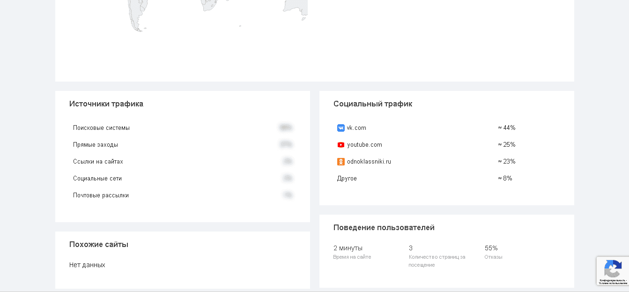Click the reCAPTCHA badge logo
The image size is (629, 292).
pos(613,269)
